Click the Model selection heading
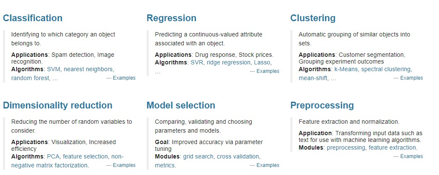The width and height of the screenshot is (439, 175). click(181, 106)
